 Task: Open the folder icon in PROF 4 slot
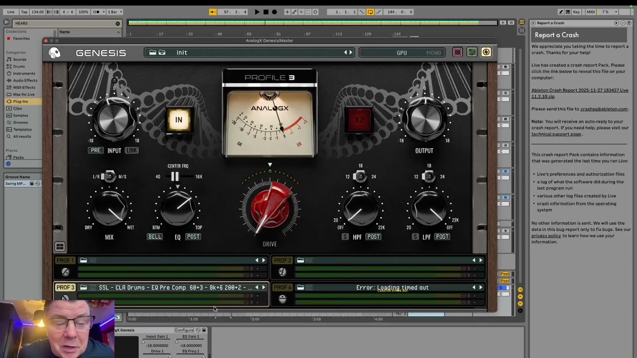301,287
